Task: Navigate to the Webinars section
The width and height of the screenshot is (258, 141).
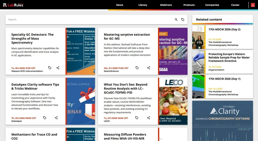Action: click(x=166, y=5)
